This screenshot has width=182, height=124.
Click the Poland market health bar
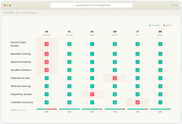tap(70, 109)
